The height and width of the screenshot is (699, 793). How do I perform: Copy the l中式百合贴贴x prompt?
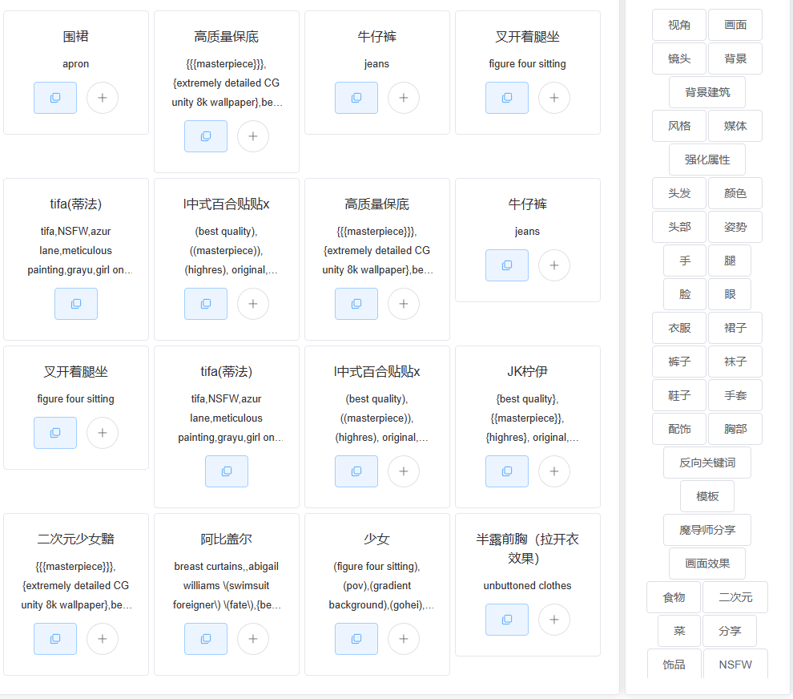[206, 304]
